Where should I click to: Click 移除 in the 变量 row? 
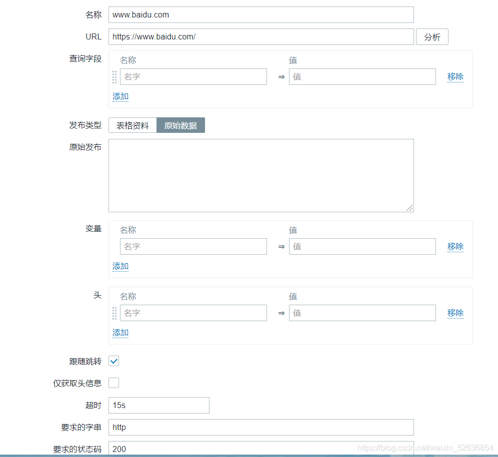coord(455,247)
